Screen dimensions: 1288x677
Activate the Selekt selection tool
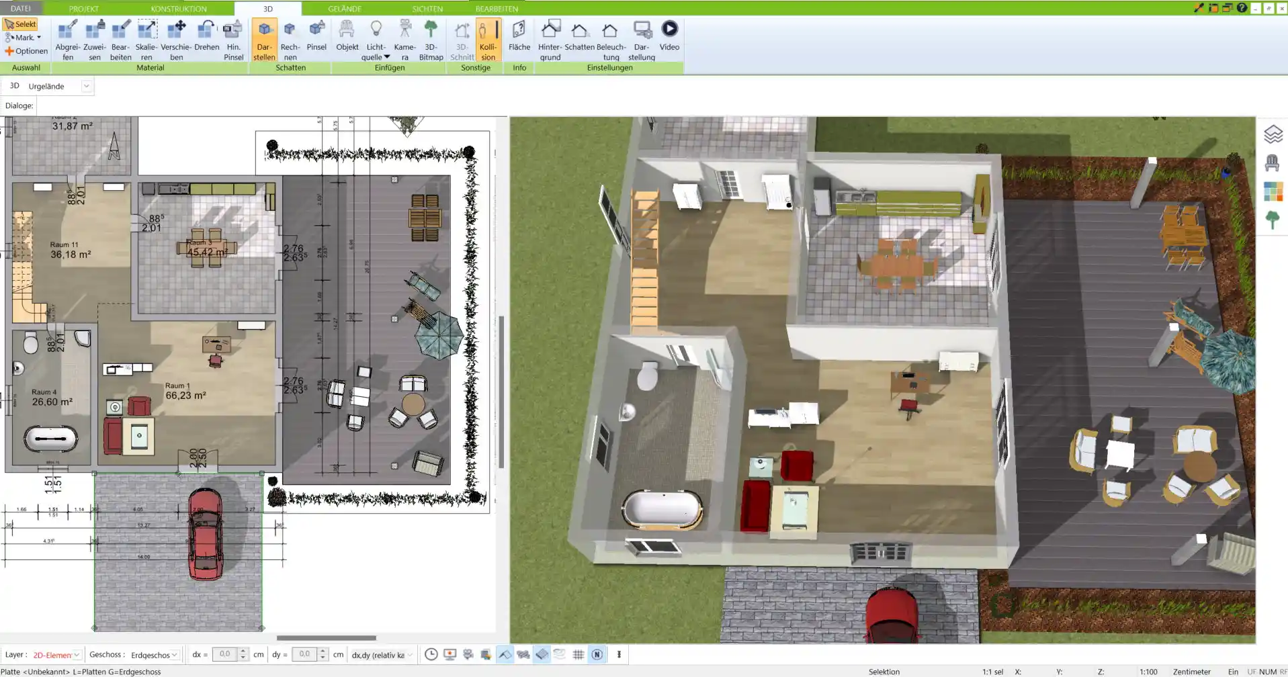21,24
